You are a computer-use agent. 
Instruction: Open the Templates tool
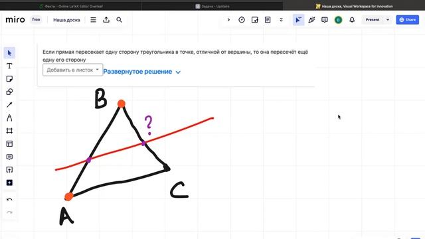(x=9, y=144)
